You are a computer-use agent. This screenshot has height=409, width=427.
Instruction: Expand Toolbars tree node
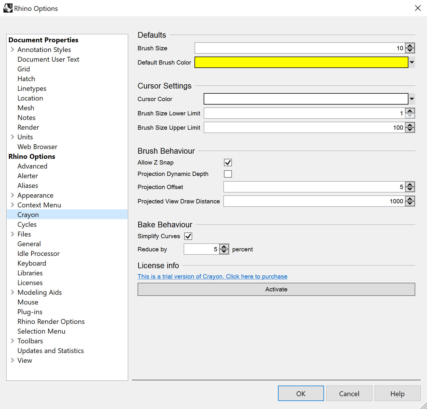[x=12, y=341]
